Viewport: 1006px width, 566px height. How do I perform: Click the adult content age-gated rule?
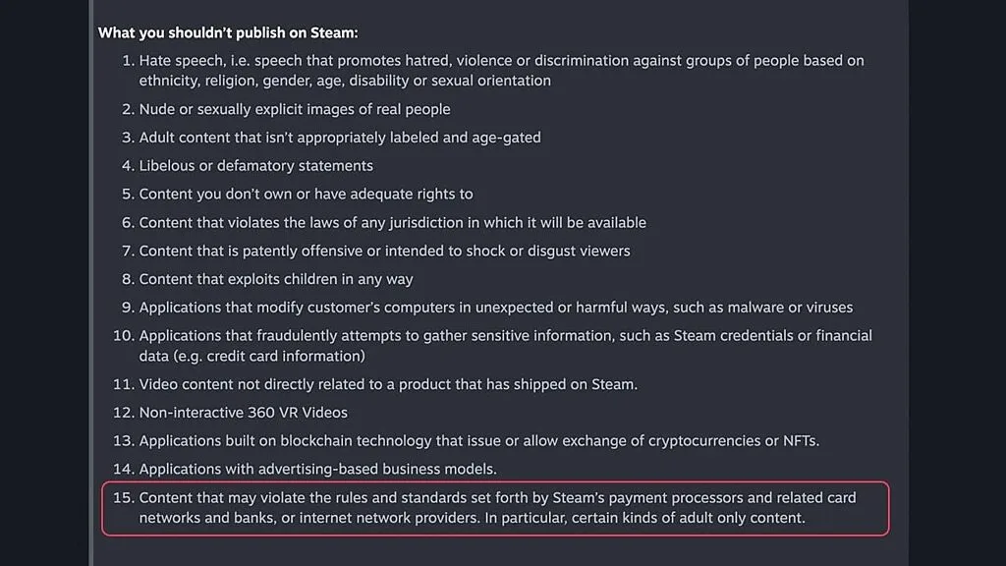tap(340, 138)
